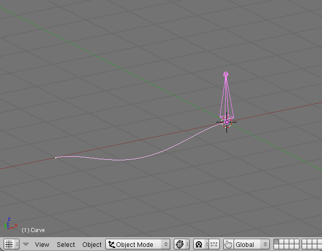This screenshot has height=251, width=322.
Task: Open the Global orientation dropdown
Action: (251, 244)
